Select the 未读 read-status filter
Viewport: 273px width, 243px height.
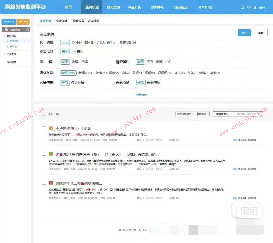click(75, 62)
